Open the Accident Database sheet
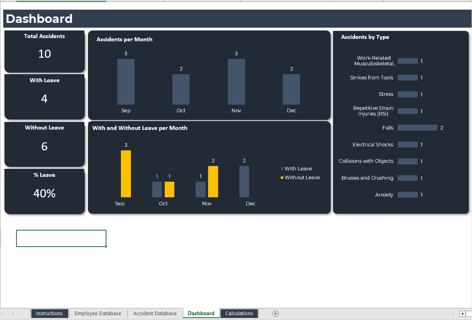The image size is (472, 320). click(x=155, y=313)
